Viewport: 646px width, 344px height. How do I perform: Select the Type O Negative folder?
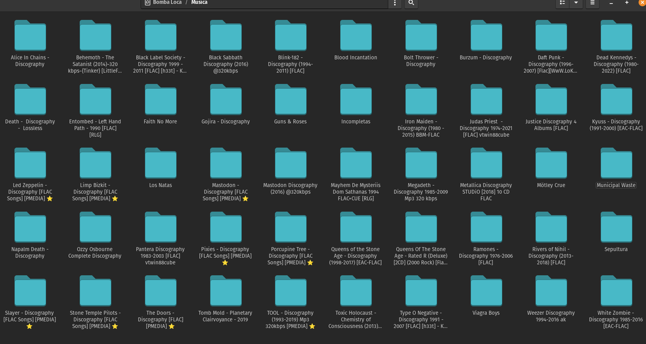[421, 291]
